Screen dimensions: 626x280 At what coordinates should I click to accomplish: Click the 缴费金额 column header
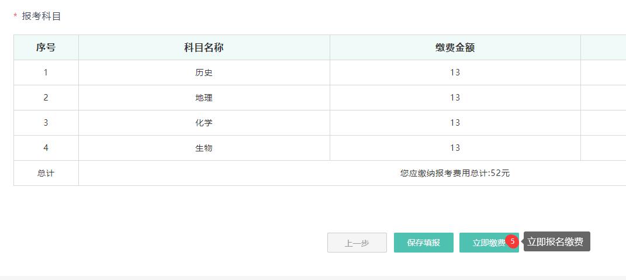(x=455, y=47)
